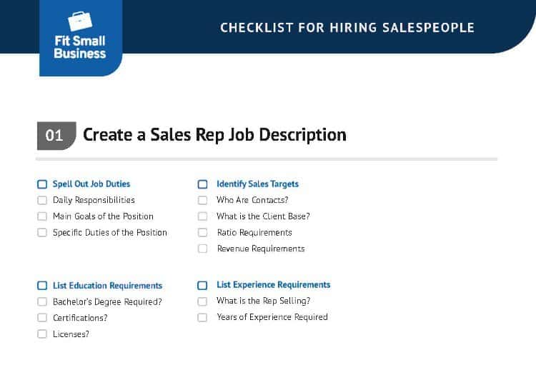Check Main Goals of the Position box
This screenshot has height=365, width=536.
point(42,216)
